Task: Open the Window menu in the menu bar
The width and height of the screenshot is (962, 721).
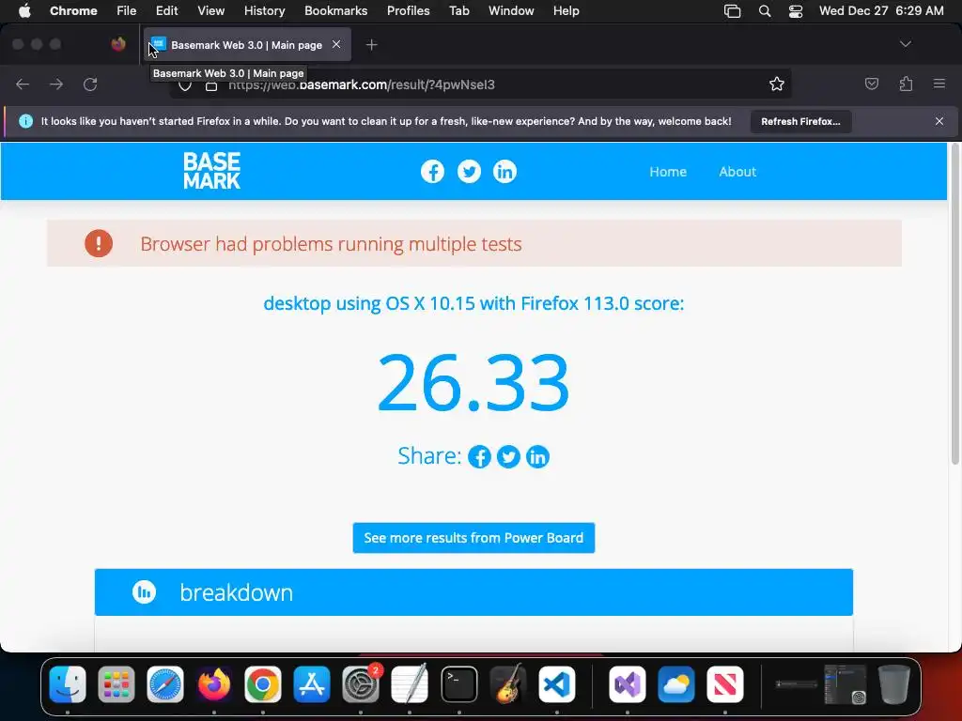Action: point(511,11)
